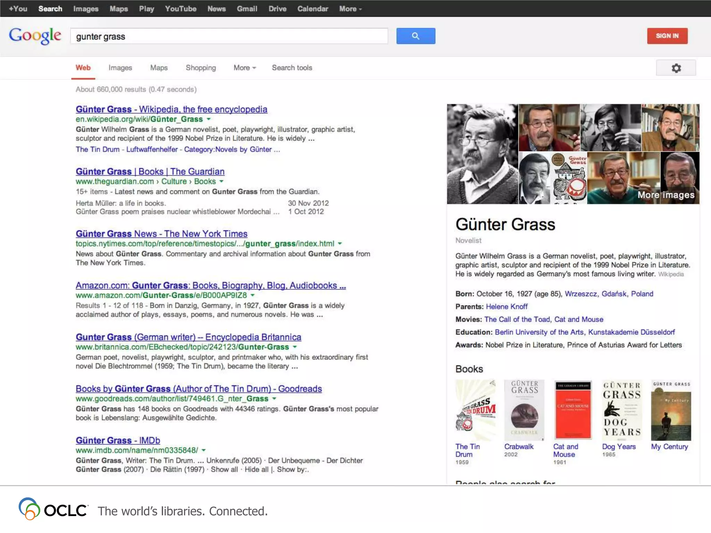Open arrow next to Wikipedia result URL

(209, 119)
